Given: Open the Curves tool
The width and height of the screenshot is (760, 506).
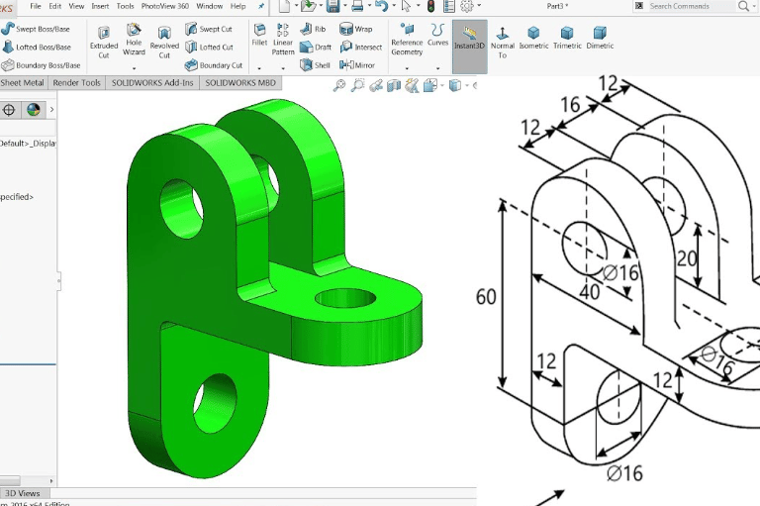Looking at the screenshot, I should point(437,35).
